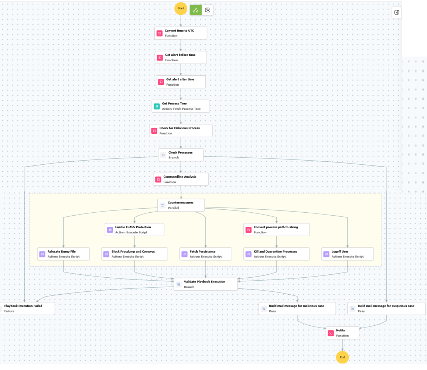Click the Enable LSASS Protection script icon
Screen dimensions: 427x370
[x=110, y=230]
